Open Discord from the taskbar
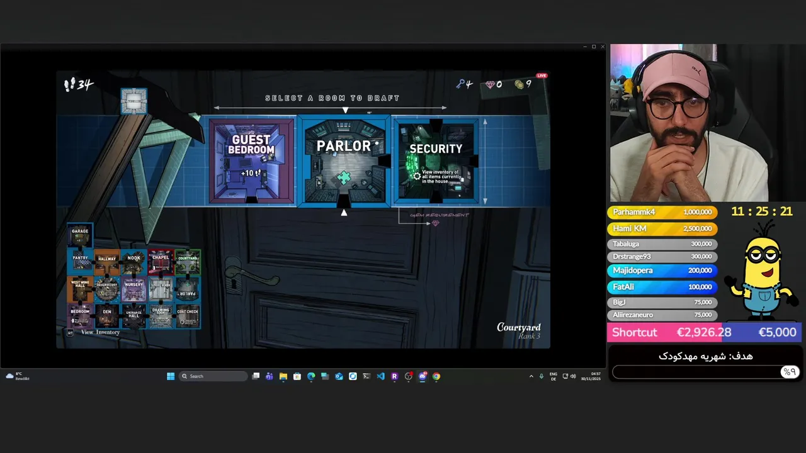The width and height of the screenshot is (806, 453). (423, 376)
